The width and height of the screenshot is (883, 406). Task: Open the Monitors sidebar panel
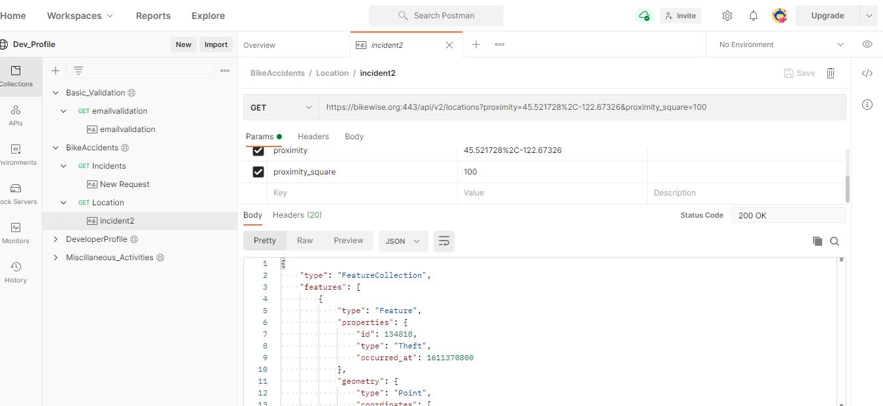point(16,233)
